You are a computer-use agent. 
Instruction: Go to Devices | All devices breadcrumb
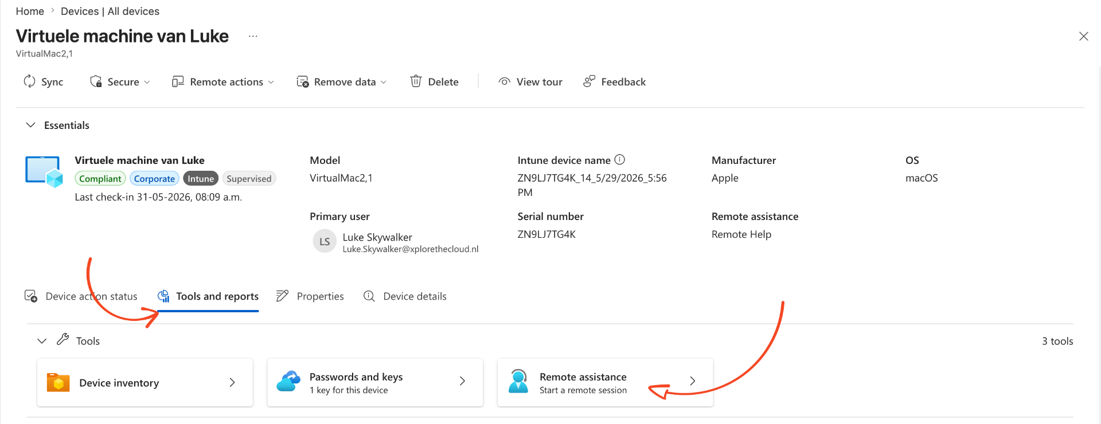(110, 11)
